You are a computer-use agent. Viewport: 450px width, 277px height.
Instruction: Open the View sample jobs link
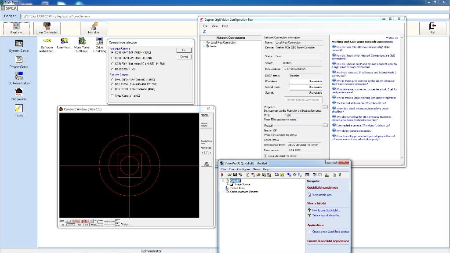[x=322, y=195]
